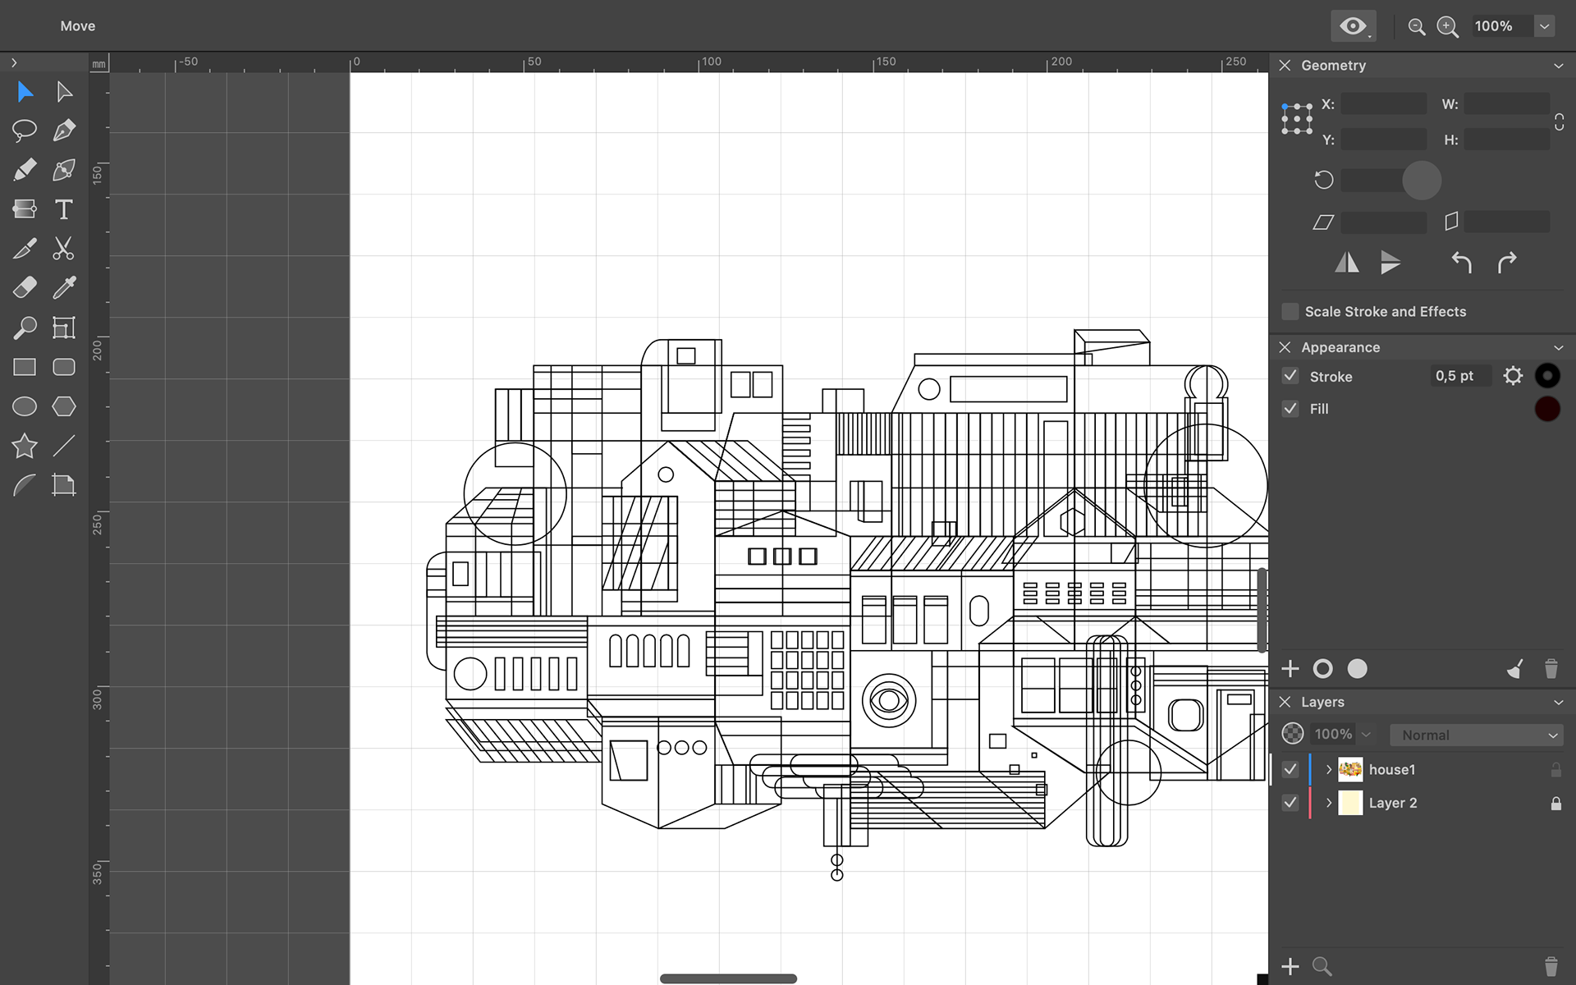Screen dimensions: 1576x985
Task: Pick the Eyedropper tool
Action: (64, 288)
